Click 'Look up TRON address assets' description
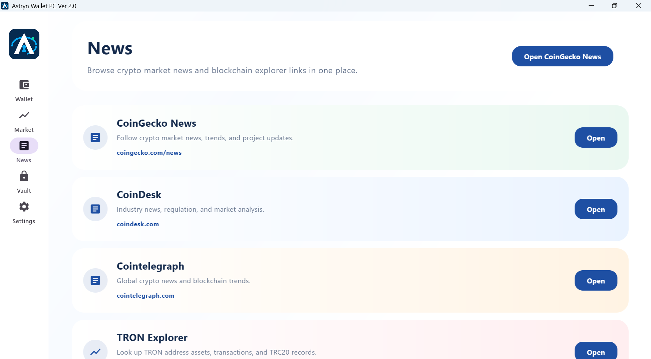 tap(217, 352)
